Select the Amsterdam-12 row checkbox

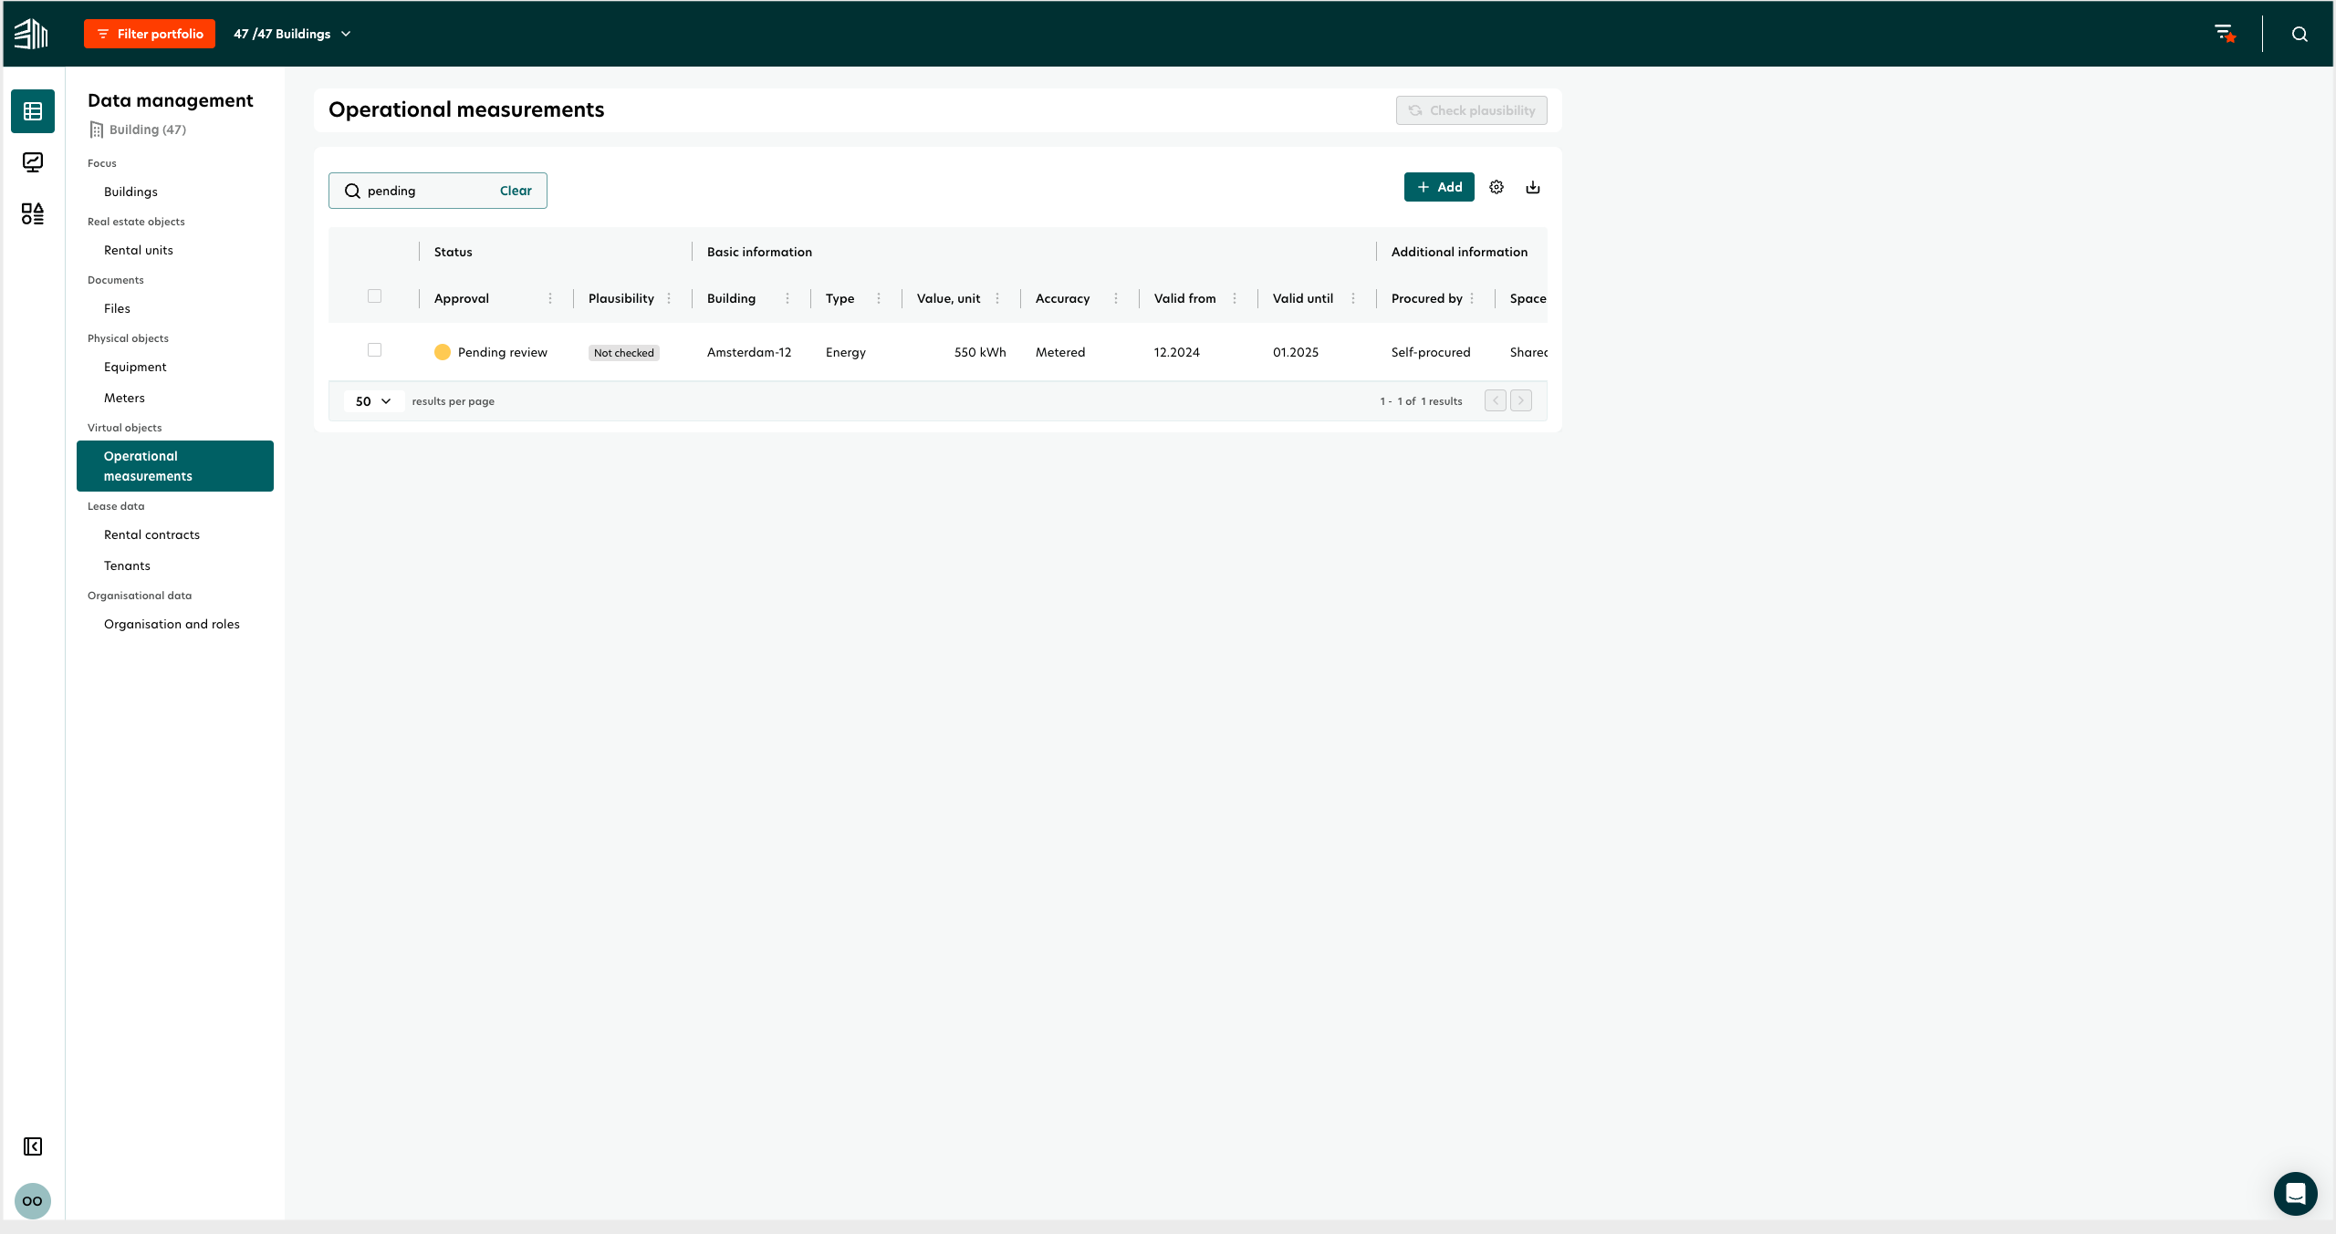374,350
